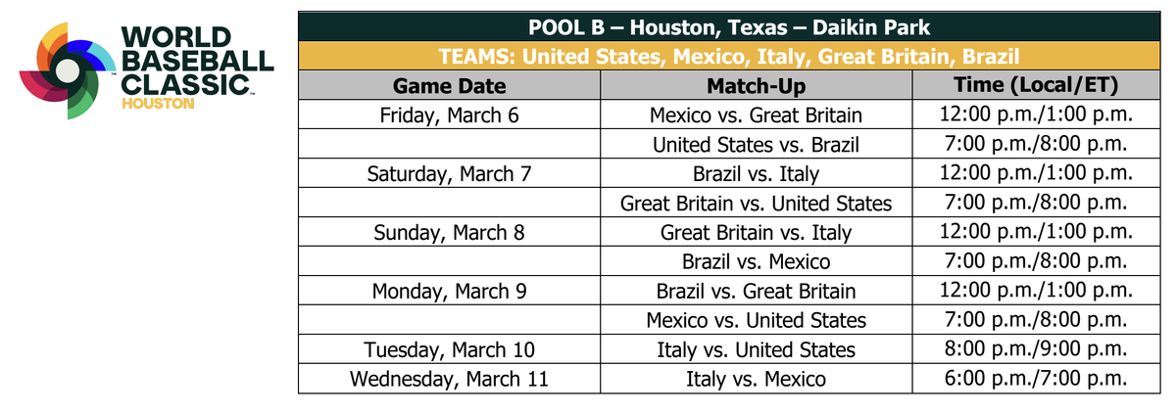1176x413 pixels.
Task: Click the Saturday, March 7 date cell
Action: 450,174
